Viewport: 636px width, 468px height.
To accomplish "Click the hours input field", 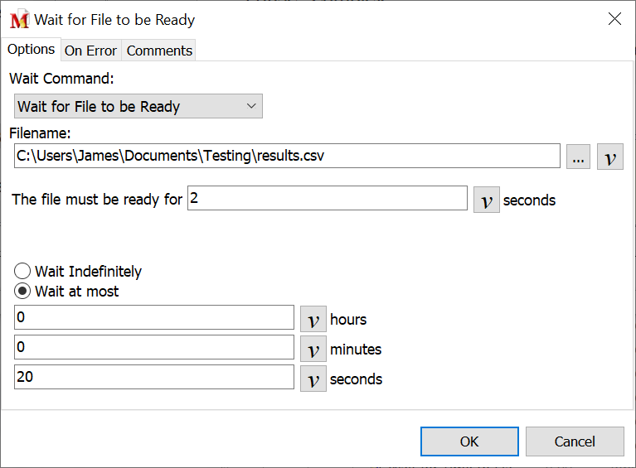I will (x=154, y=318).
